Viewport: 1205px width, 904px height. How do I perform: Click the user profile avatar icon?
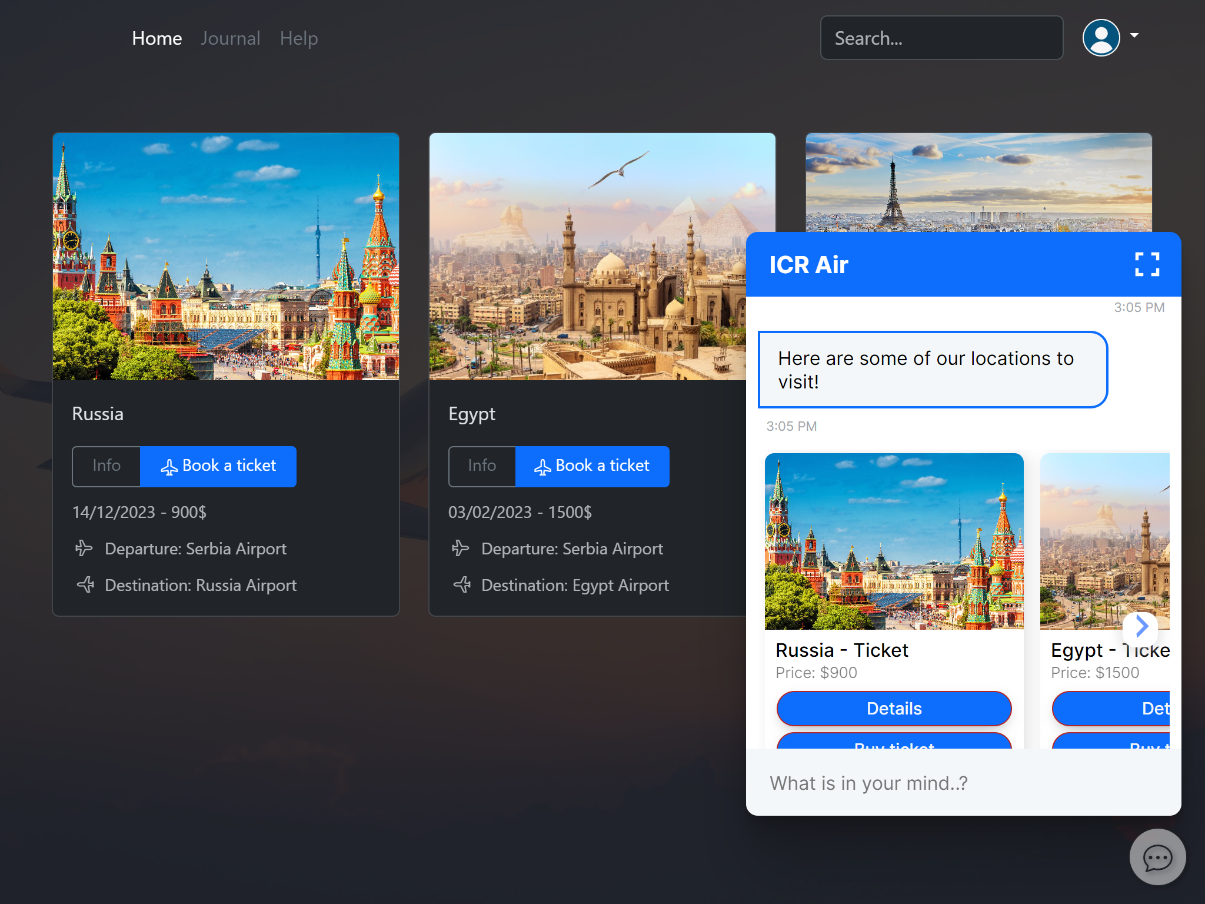pyautogui.click(x=1101, y=38)
